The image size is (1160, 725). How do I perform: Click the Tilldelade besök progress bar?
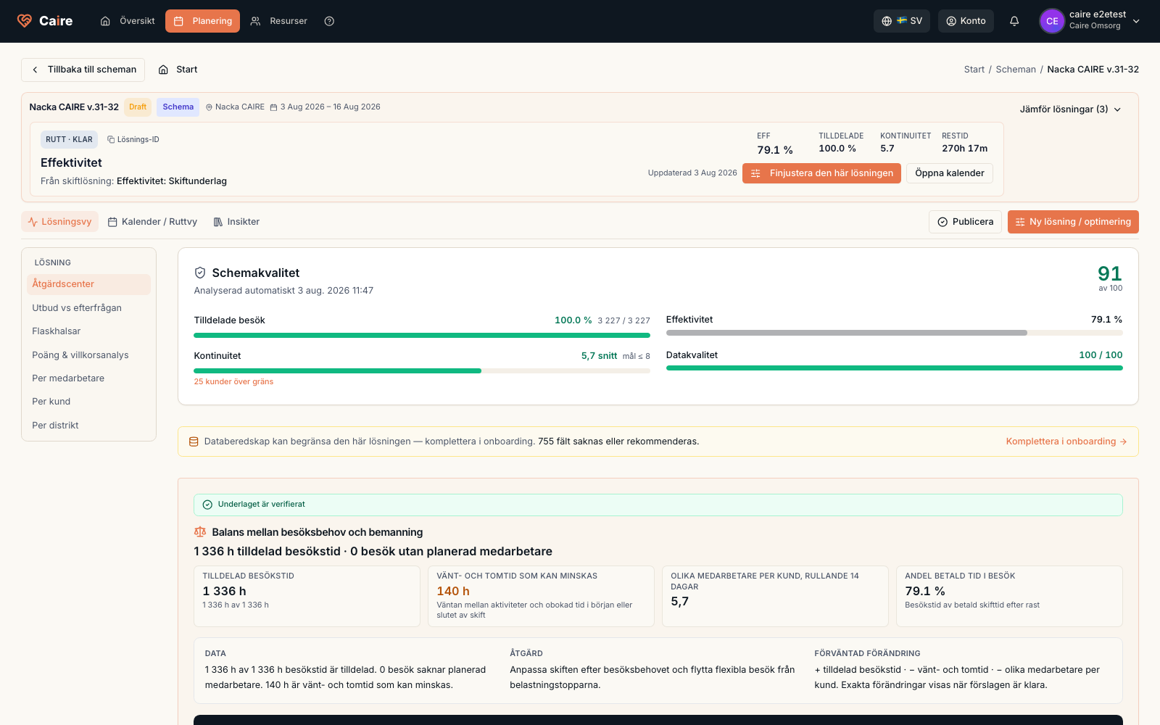[422, 336]
